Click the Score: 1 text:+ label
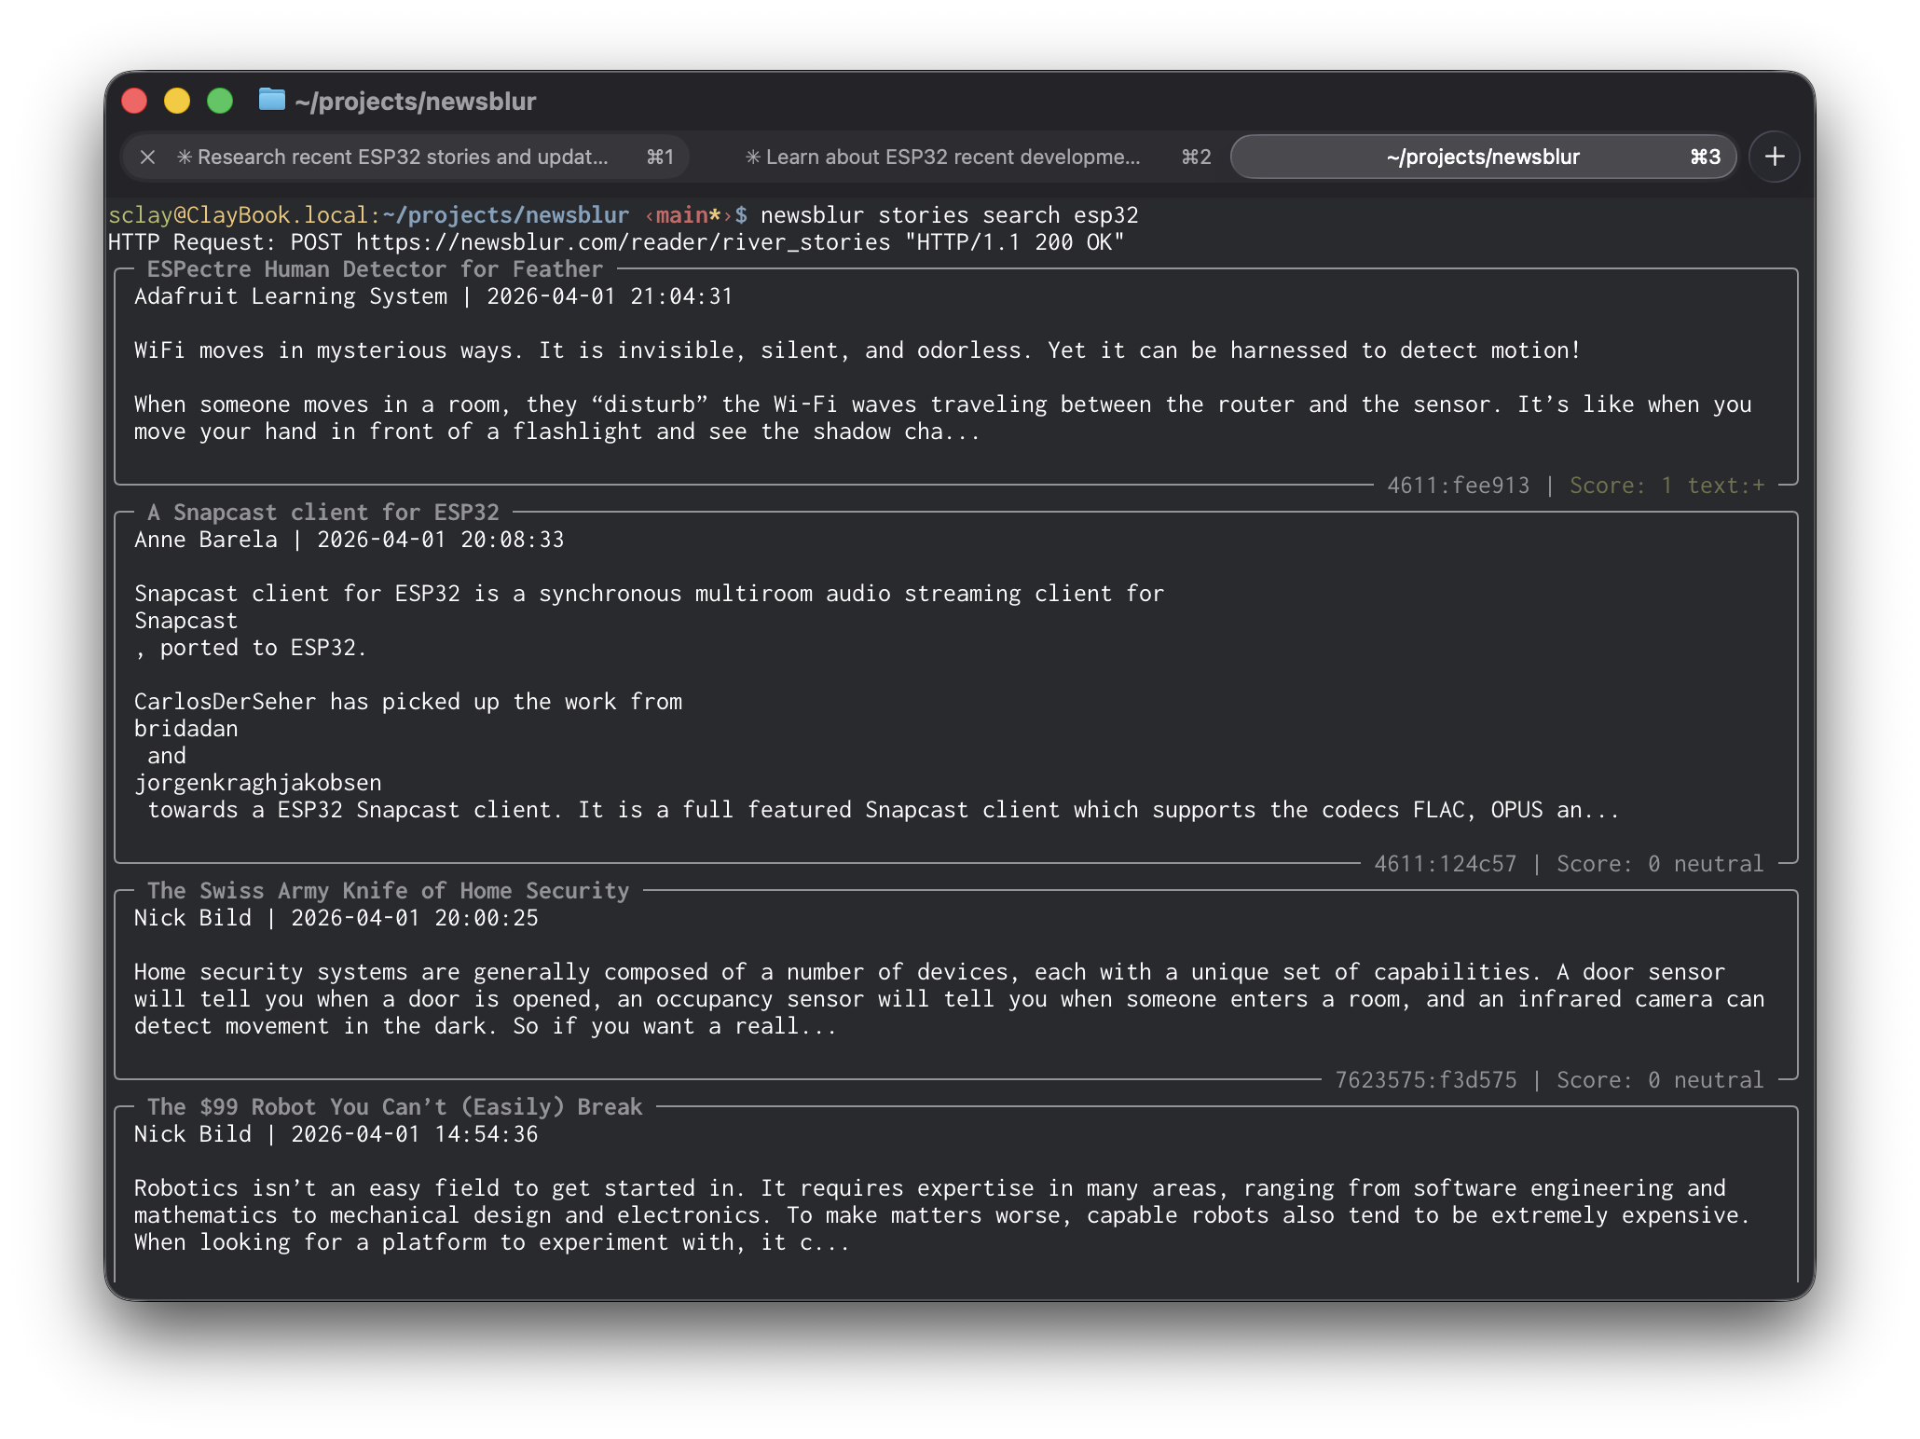The width and height of the screenshot is (1920, 1439). coord(1666,486)
